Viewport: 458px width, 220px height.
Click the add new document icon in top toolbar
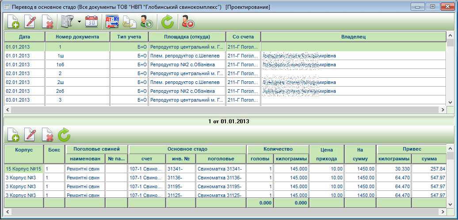pyautogui.click(x=14, y=21)
